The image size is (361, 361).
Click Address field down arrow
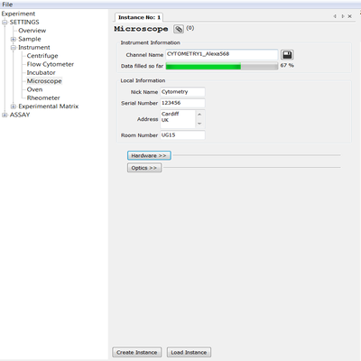coord(199,124)
